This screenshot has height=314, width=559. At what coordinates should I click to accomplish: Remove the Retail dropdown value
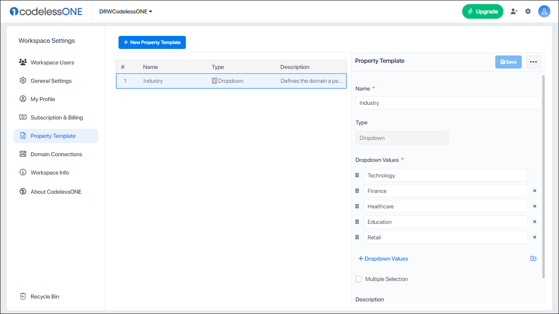pos(534,237)
